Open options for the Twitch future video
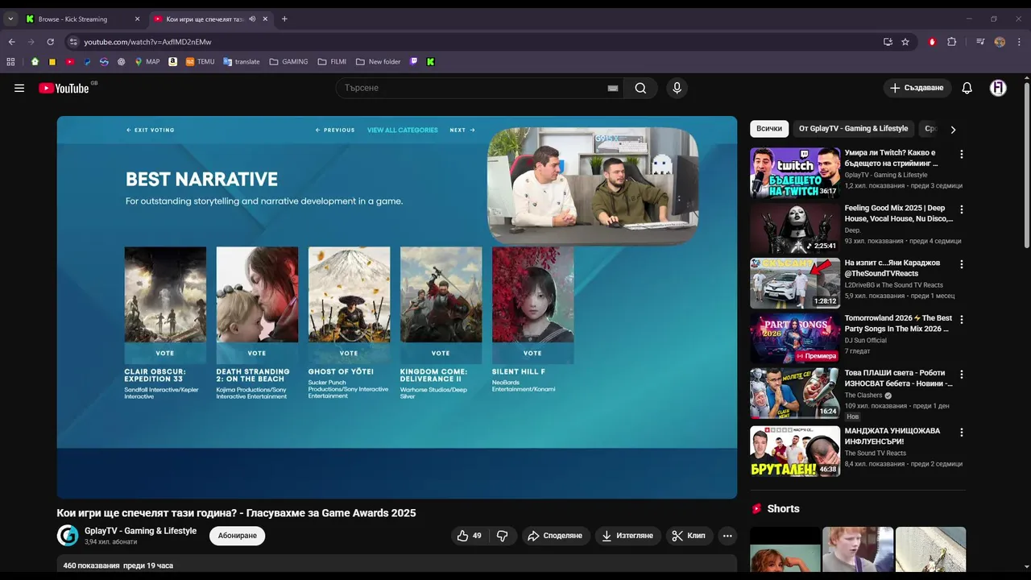The image size is (1031, 580). point(961,154)
